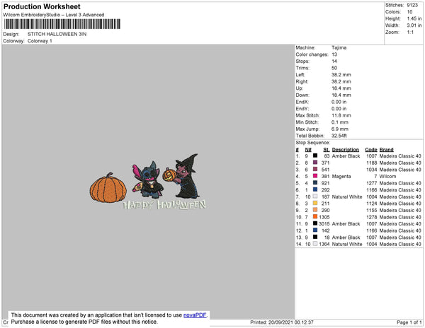Click the plum swatch in stop 3

click(x=315, y=169)
